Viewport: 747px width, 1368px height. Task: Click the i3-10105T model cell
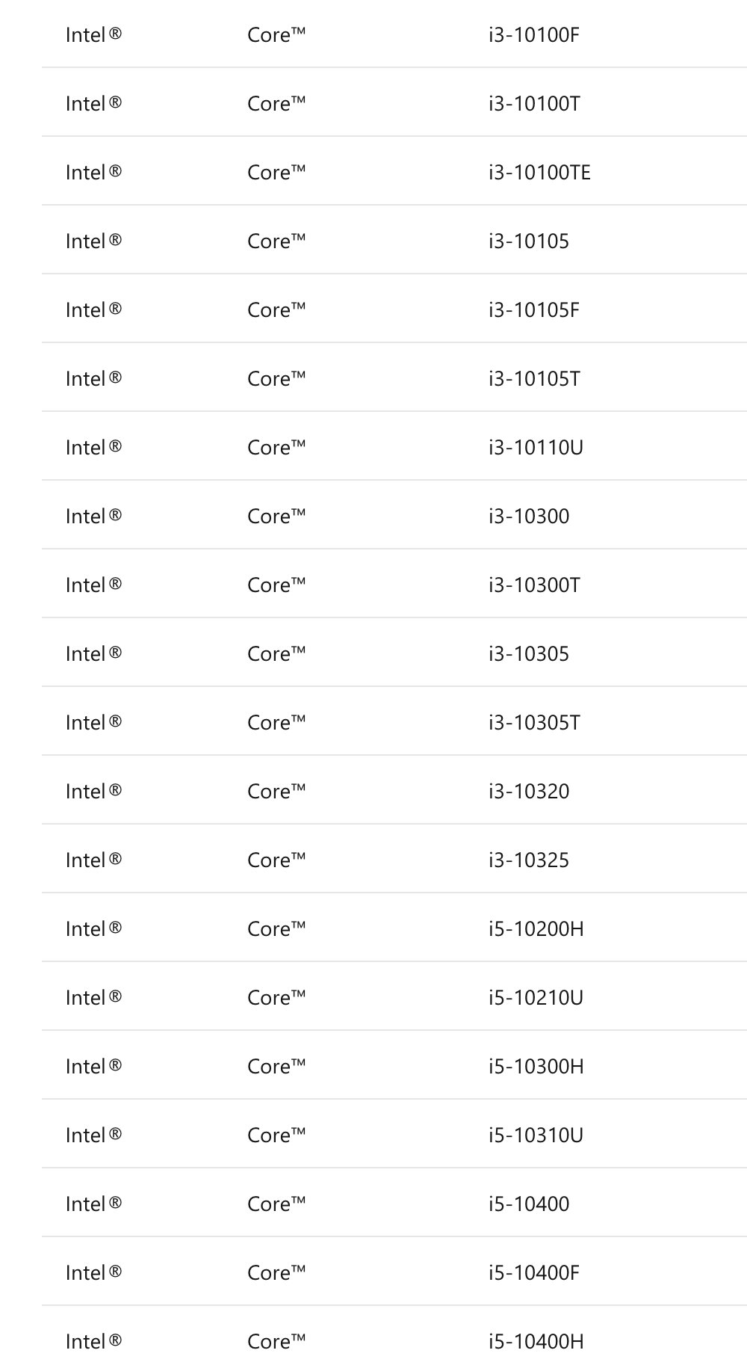(534, 379)
